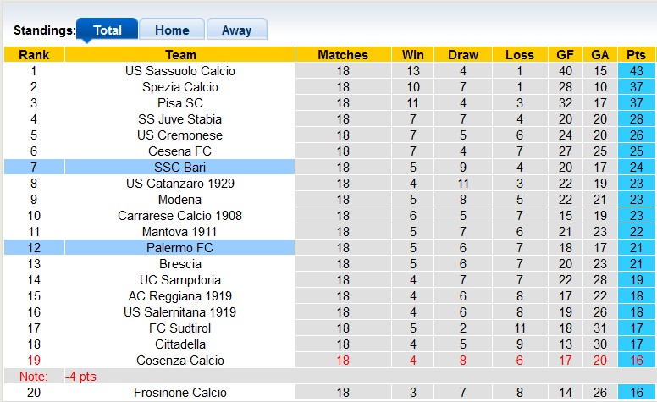Click the GF column header
The height and width of the screenshot is (402, 657).
click(565, 55)
